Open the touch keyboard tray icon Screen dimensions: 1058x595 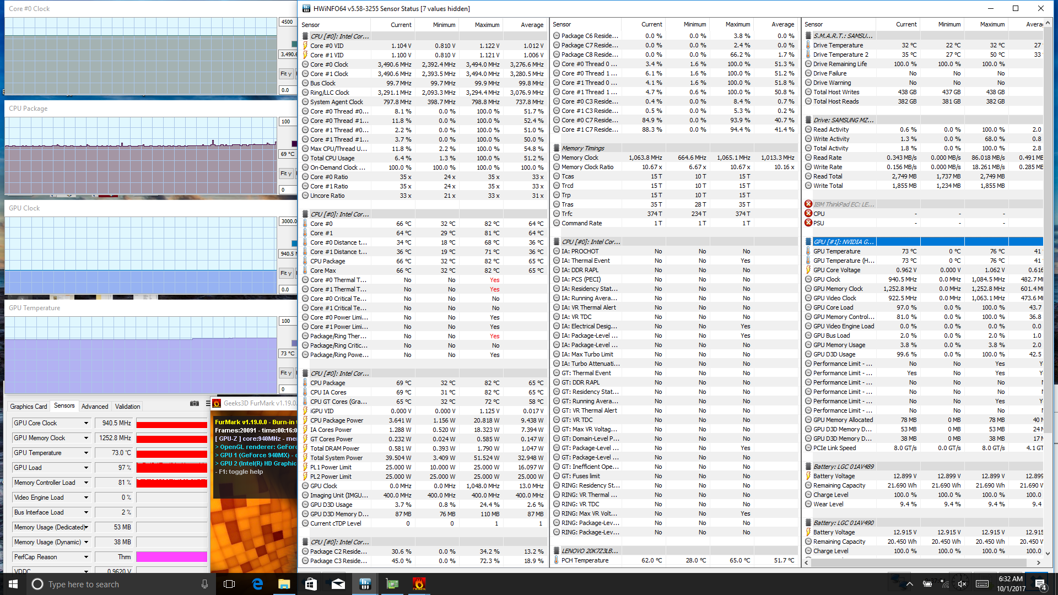pyautogui.click(x=982, y=584)
